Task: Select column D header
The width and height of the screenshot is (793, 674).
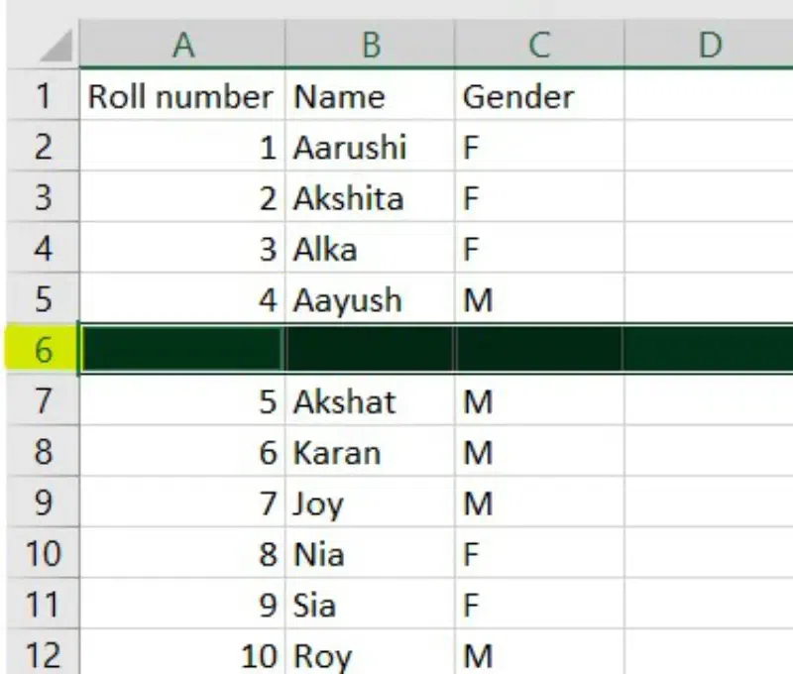Action: 709,45
